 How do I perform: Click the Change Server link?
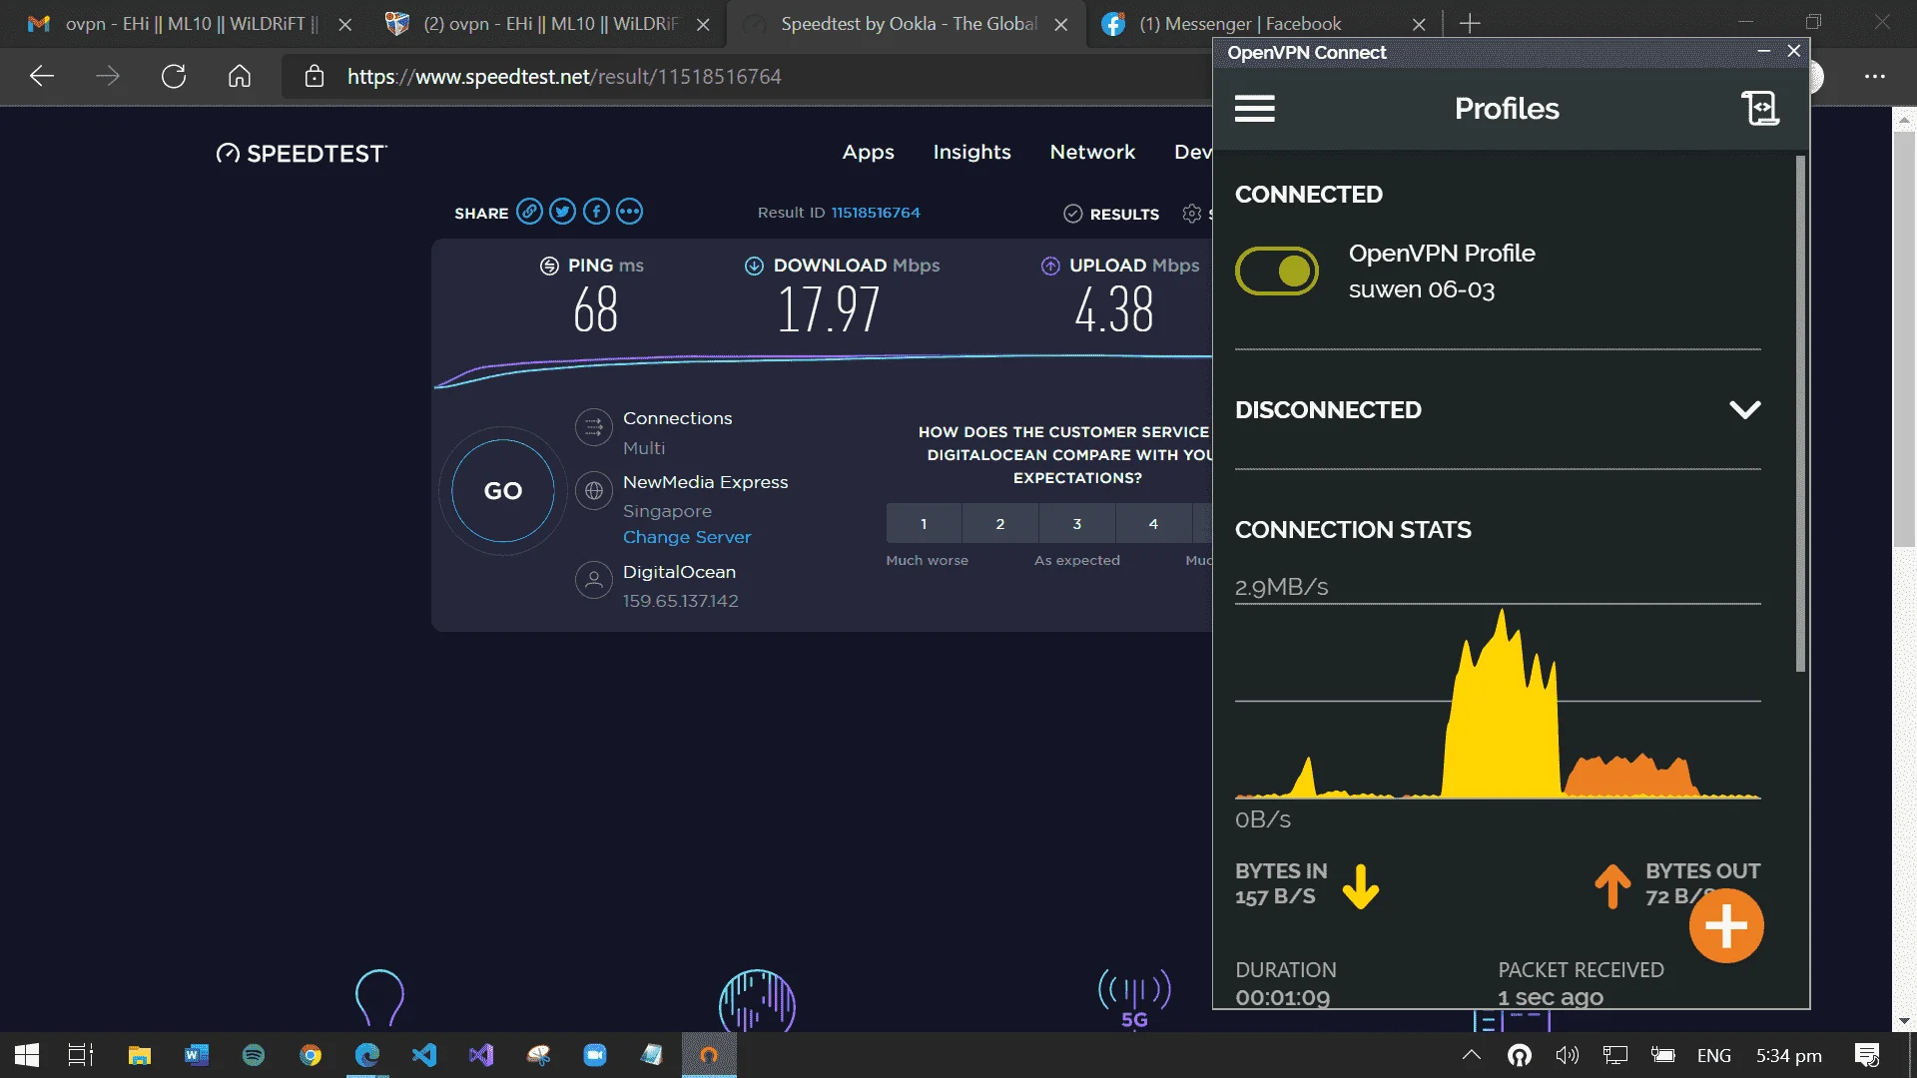687,537
